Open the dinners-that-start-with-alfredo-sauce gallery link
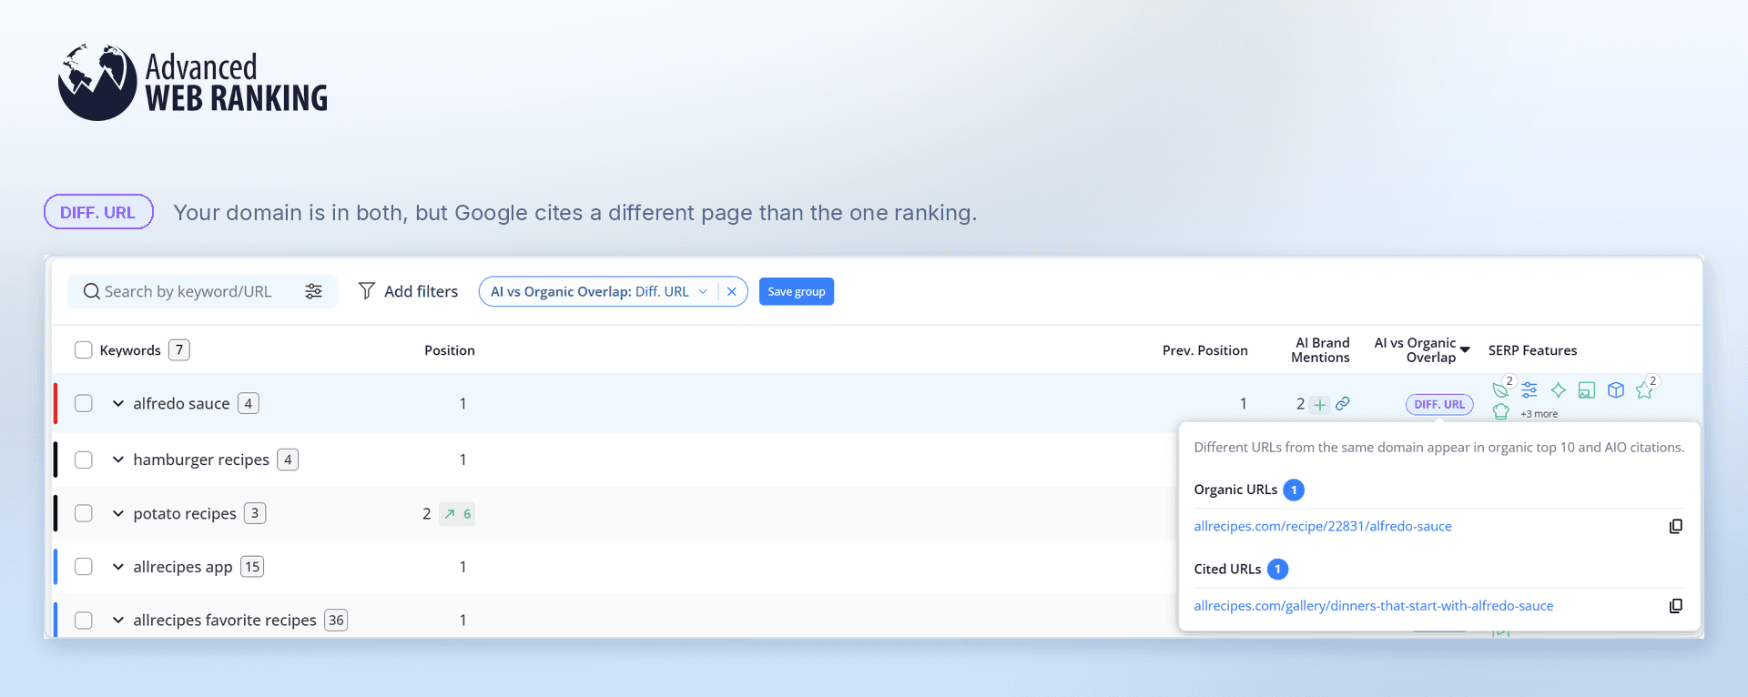Image resolution: width=1748 pixels, height=697 pixels. coord(1374,606)
